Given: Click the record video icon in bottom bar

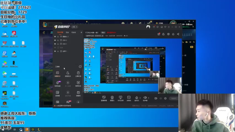Looking at the screenshot, I should pyautogui.click(x=156, y=98).
